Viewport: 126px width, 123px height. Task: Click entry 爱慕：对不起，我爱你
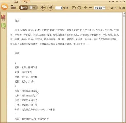[26, 77]
